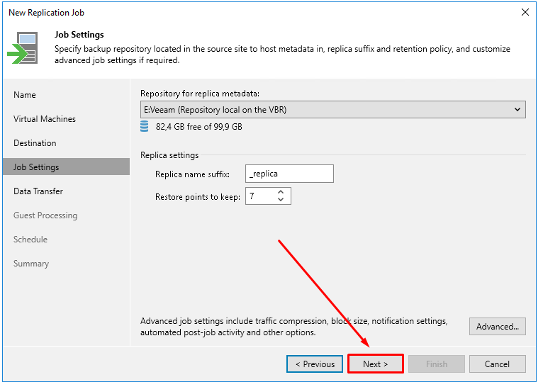Increase restore points to keep value
This screenshot has width=543, height=382.
pyautogui.click(x=281, y=192)
